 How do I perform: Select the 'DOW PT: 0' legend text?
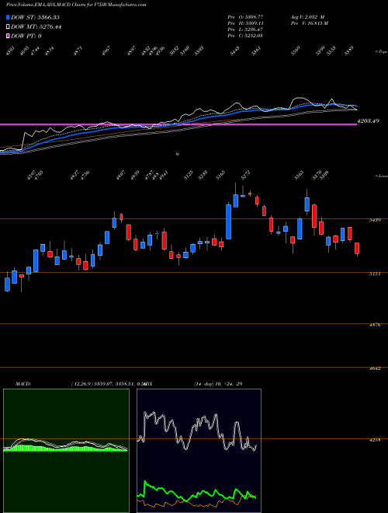click(26, 36)
